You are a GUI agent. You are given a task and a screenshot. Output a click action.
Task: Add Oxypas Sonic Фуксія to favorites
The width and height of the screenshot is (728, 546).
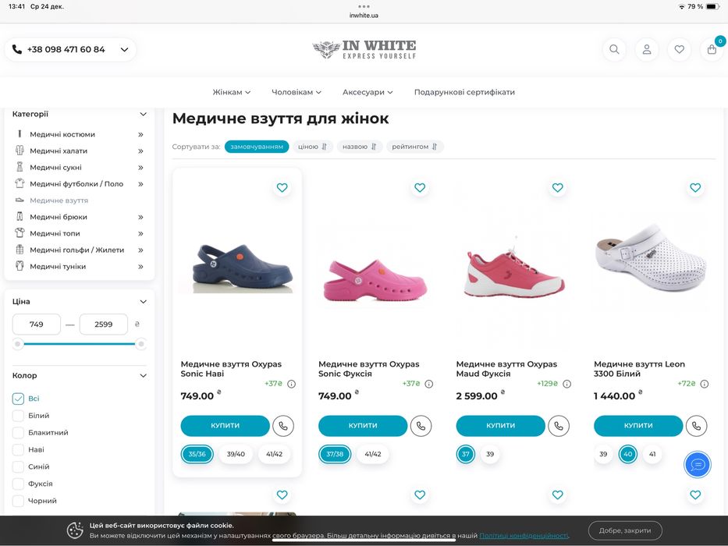pos(420,187)
